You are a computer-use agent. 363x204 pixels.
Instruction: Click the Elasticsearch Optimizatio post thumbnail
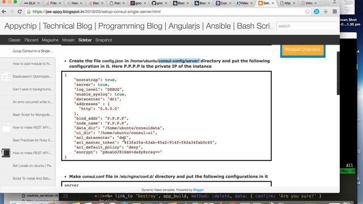6,76
